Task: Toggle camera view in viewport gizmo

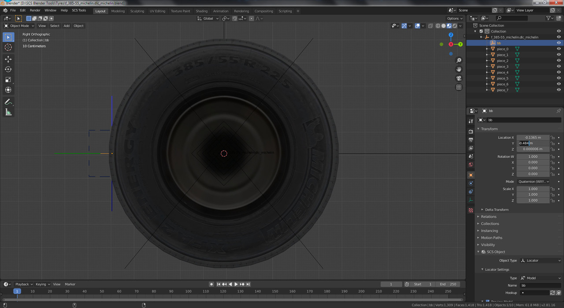Action: point(459,78)
